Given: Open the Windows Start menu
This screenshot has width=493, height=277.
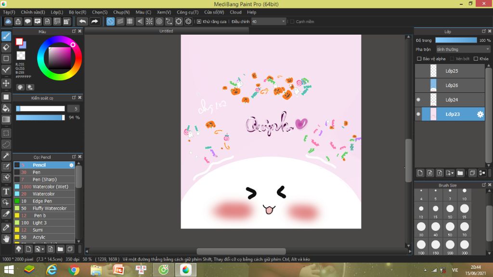Looking at the screenshot, I should pos(9,270).
